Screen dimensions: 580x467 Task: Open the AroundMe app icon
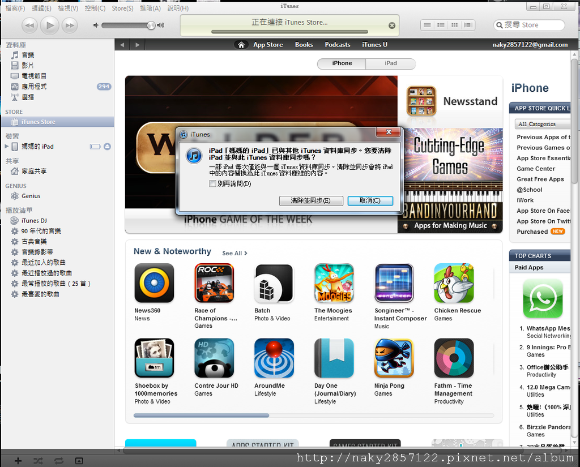pyautogui.click(x=274, y=358)
